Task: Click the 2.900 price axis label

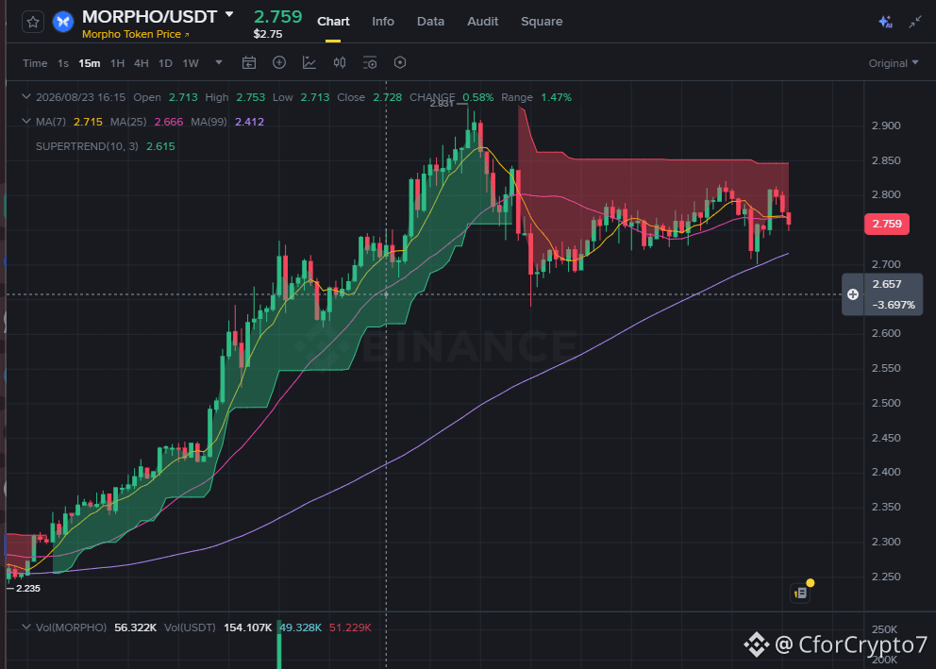Action: (x=886, y=125)
